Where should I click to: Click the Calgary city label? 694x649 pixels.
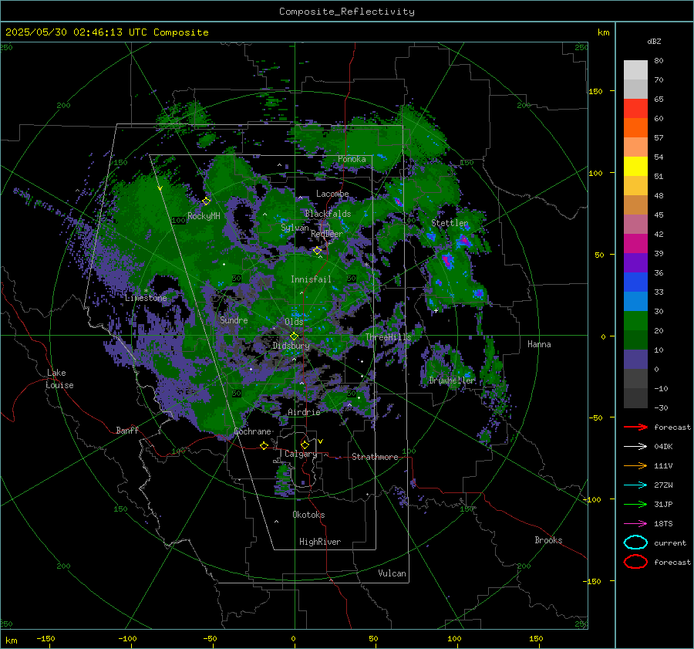click(x=301, y=454)
